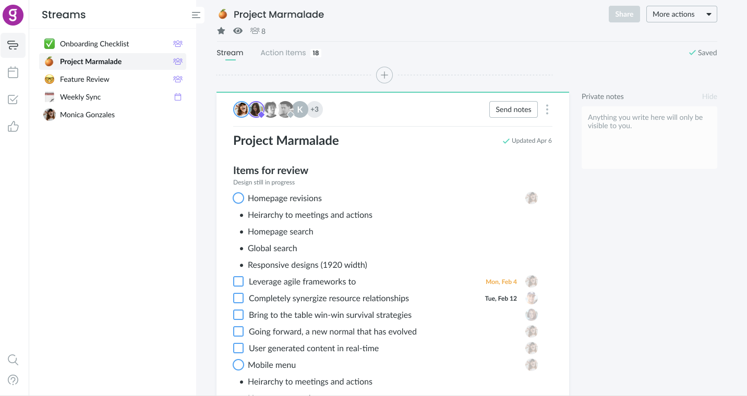This screenshot has height=396, width=747.
Task: Star Project Marmalade as favorite
Action: (221, 31)
